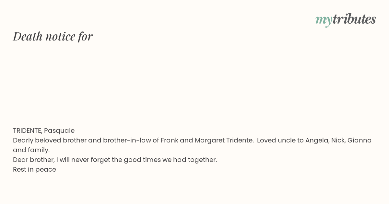
Task: Click the blank name area under heading
Action: 194,78
